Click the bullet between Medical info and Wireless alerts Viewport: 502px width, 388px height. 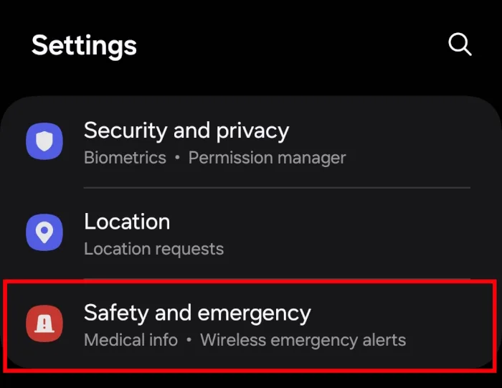[189, 340]
